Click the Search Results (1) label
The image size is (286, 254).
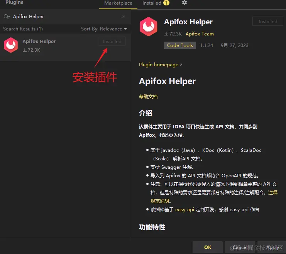(23, 29)
